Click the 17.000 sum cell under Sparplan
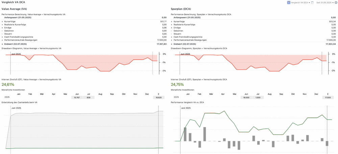 click(327, 97)
